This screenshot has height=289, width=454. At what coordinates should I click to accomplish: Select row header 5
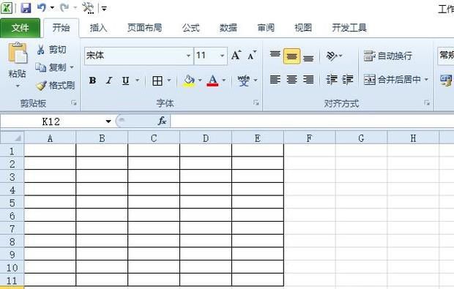tap(12, 203)
